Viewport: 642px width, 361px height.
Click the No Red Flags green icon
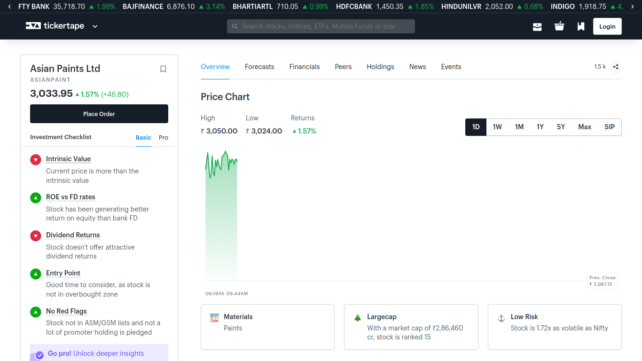coord(36,312)
